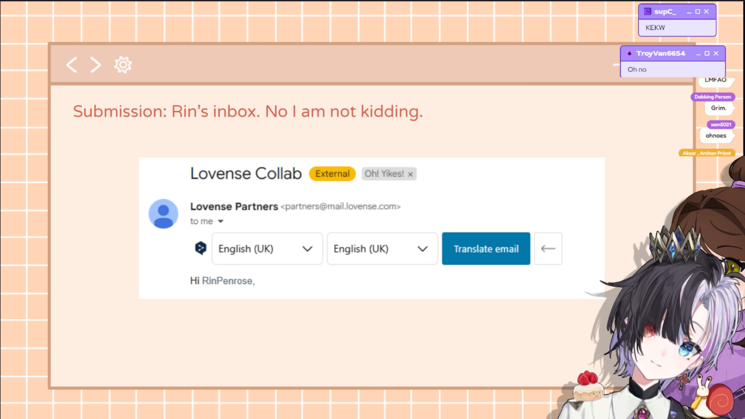Maximize the TroyVan6654 chat window
745x419 pixels.
click(707, 53)
